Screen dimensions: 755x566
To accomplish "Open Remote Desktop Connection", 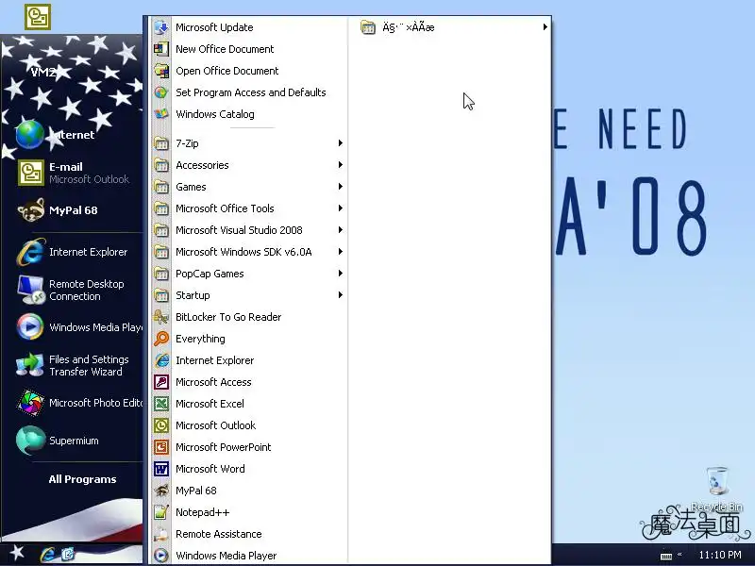I will (x=73, y=290).
